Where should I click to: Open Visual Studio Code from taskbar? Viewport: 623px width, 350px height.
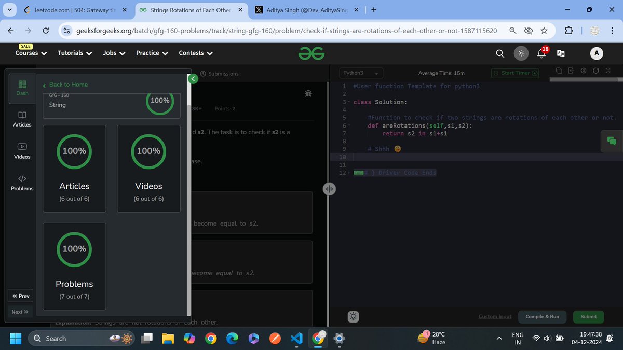[296, 339]
